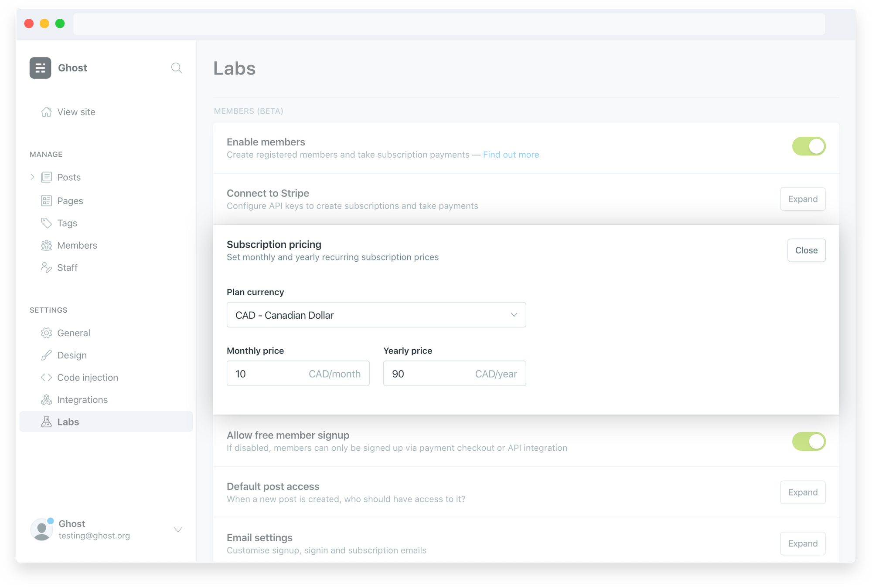Open Integrations via its cubes icon
The width and height of the screenshot is (872, 587).
point(46,400)
